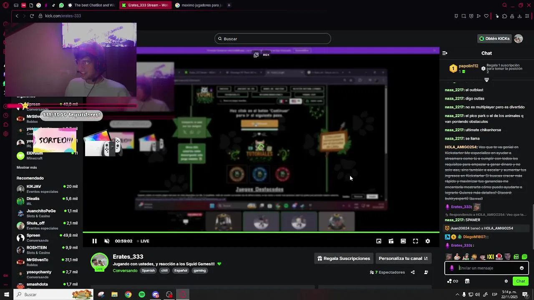The width and height of the screenshot is (534, 300).
Task: Open recommended channel ROSHTEIN
Action: [x=47, y=250]
